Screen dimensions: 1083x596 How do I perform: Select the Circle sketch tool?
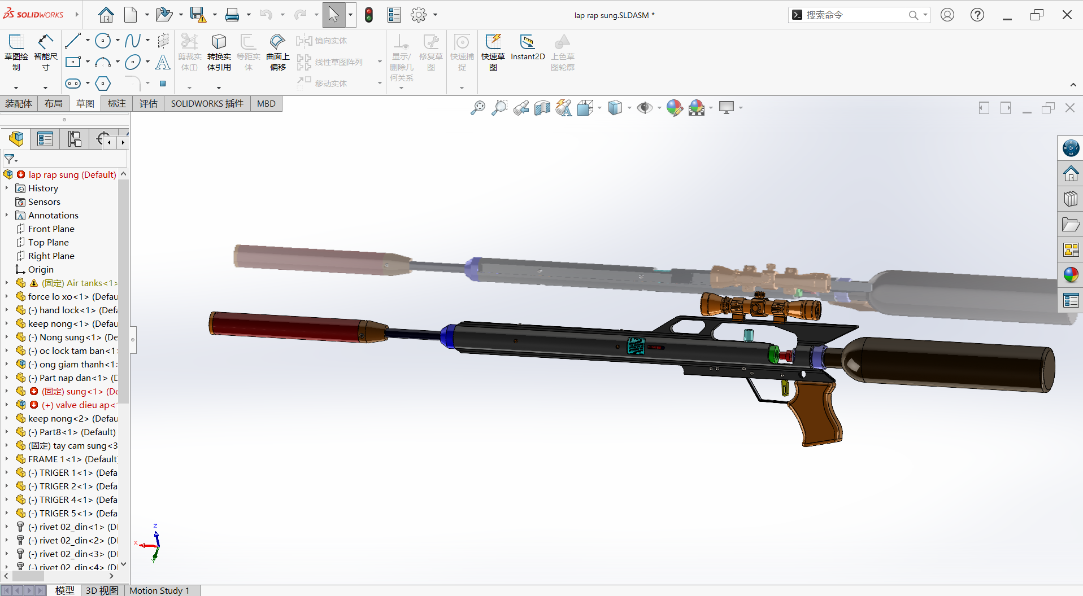tap(103, 41)
